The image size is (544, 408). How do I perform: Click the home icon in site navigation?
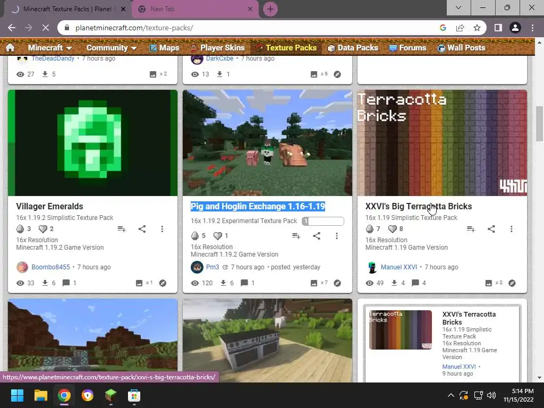tap(11, 48)
